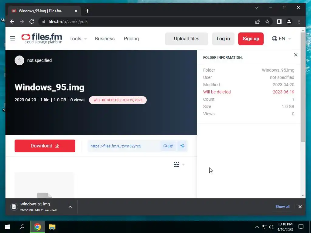Click the Windows_95.img heading text
Viewport: 311px width, 233px height.
point(50,87)
